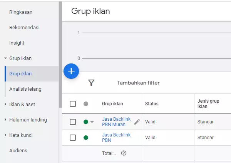This screenshot has height=163, width=231.
Task: Click Standar type of Jasa Backlink PBN Murah
Action: click(205, 122)
